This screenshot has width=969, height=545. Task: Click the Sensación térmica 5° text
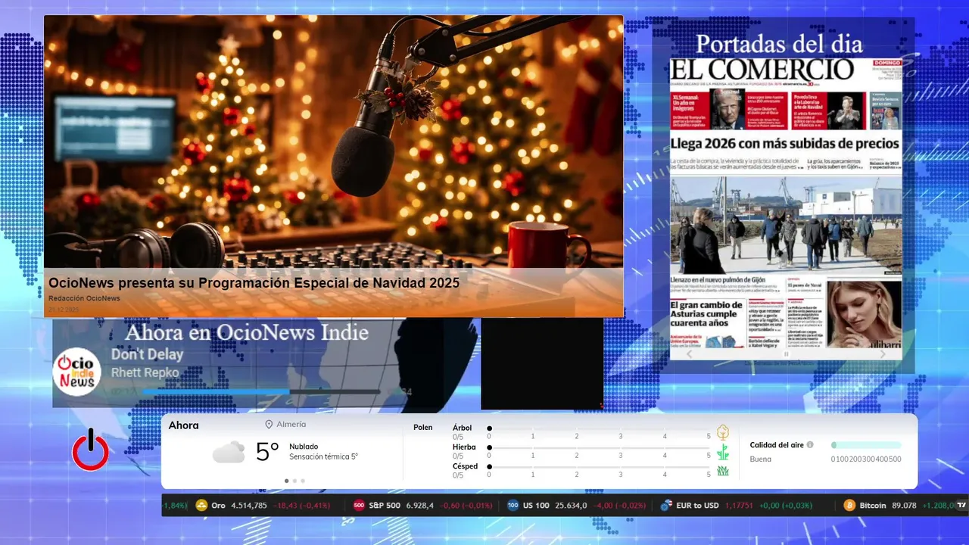pos(323,457)
